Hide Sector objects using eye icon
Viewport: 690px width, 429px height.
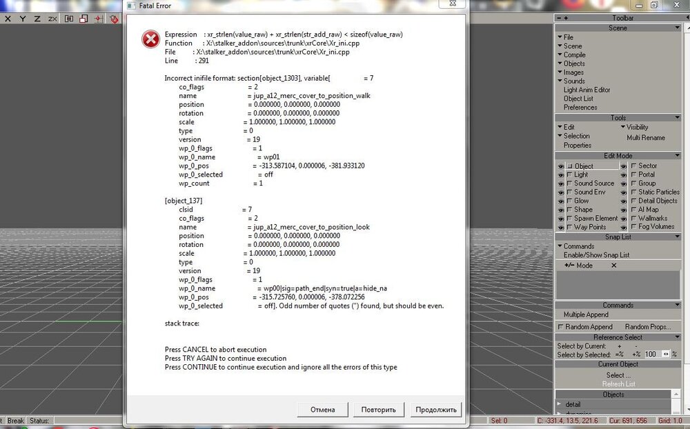(x=624, y=166)
